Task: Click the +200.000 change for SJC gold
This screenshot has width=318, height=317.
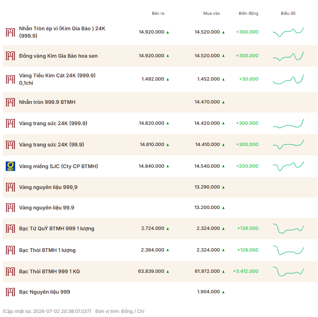Action: [x=247, y=166]
